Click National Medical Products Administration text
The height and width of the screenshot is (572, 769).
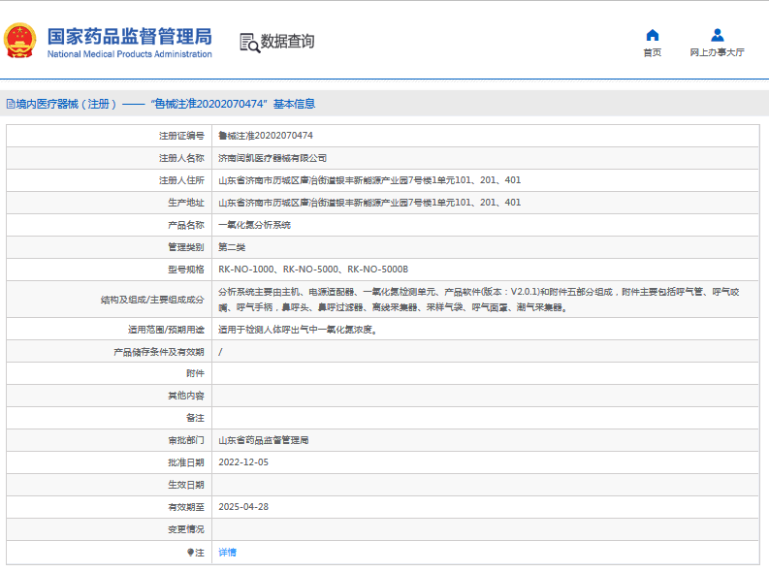(x=130, y=54)
